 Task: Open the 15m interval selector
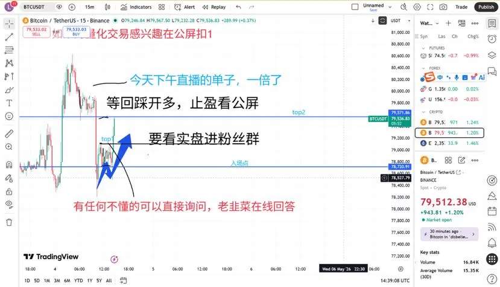[x=90, y=7]
